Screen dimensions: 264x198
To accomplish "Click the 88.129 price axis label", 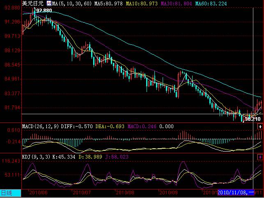I will (12, 51).
